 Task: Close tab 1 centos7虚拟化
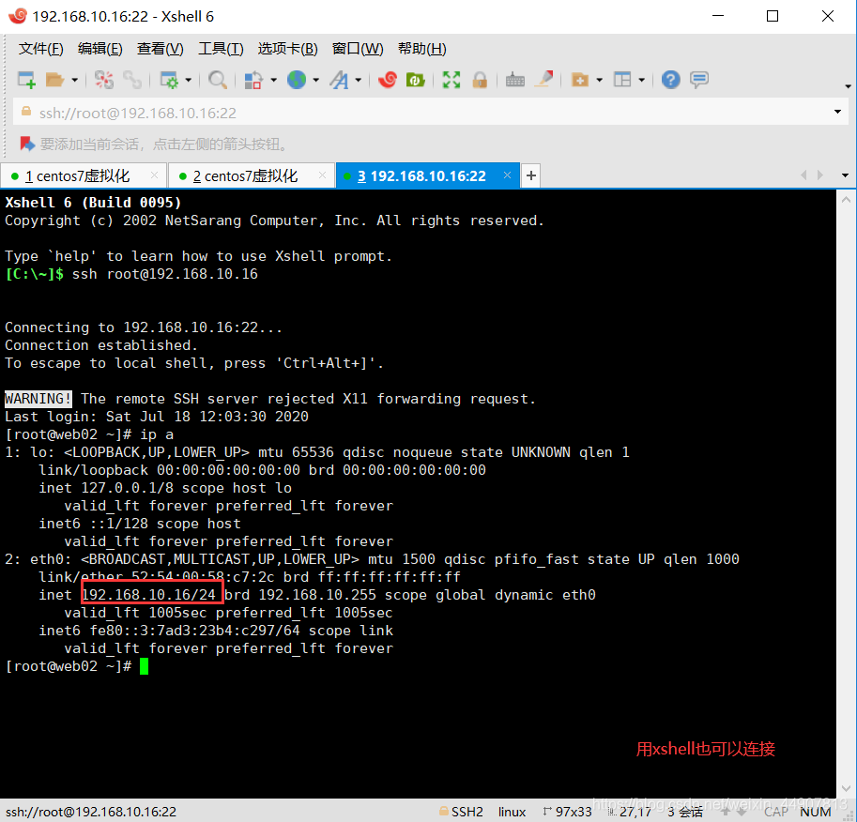pos(154,175)
